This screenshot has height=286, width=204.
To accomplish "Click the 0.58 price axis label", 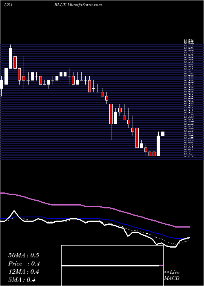I will pos(188,40).
